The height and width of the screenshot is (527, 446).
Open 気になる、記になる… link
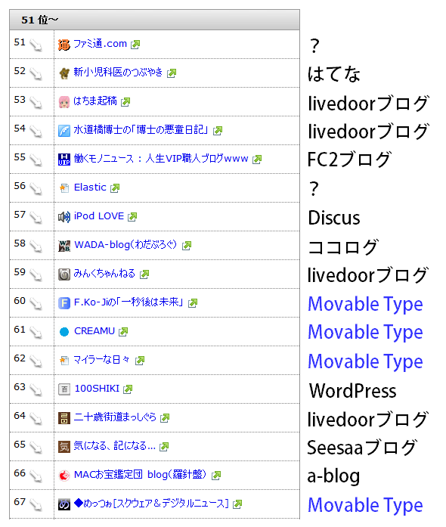click(x=115, y=445)
